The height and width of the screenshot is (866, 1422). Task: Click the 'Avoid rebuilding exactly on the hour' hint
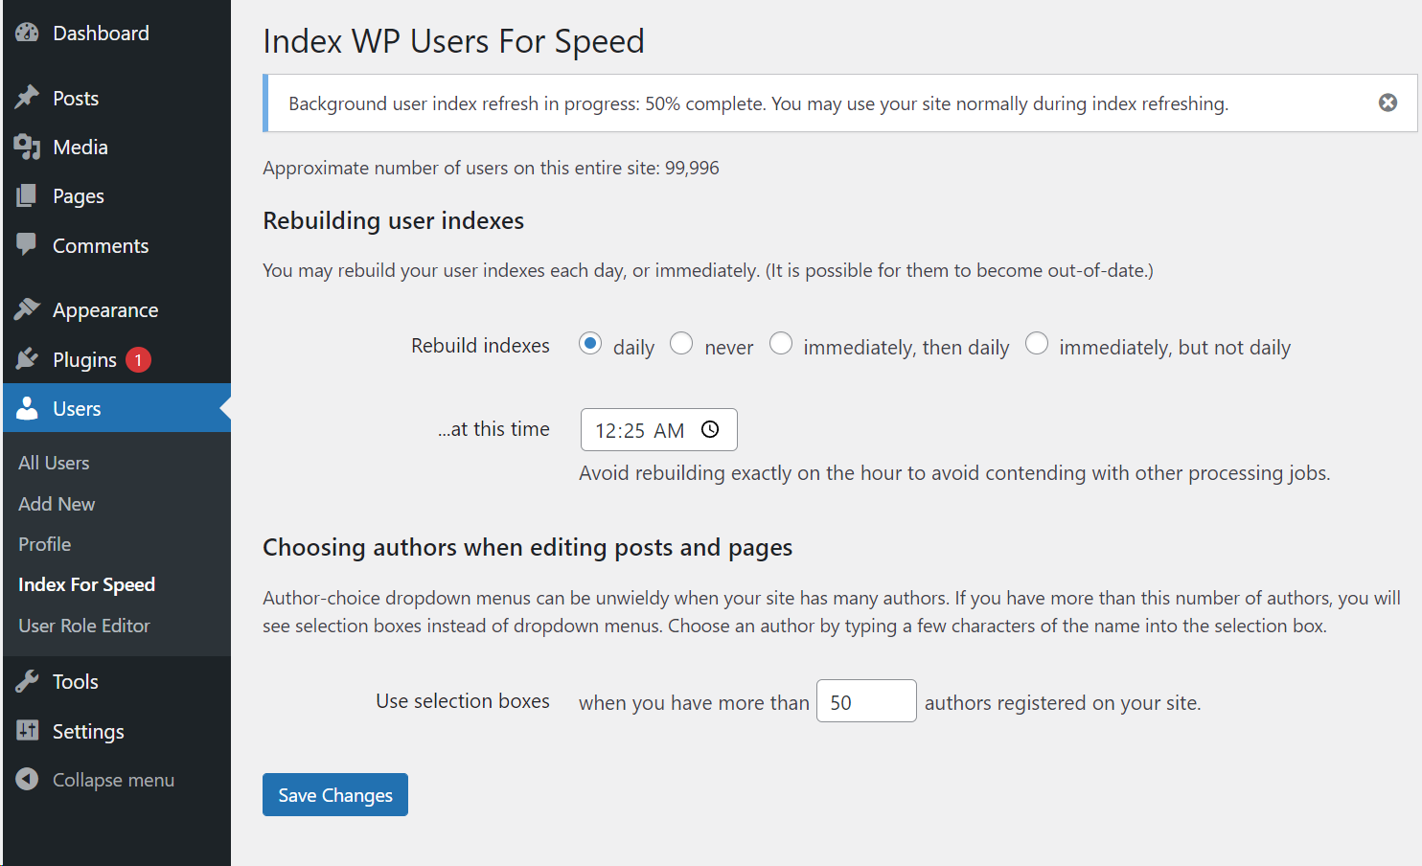(x=954, y=472)
